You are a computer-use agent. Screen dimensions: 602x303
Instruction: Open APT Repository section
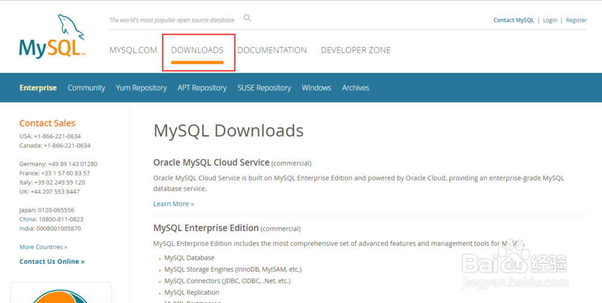click(x=202, y=88)
